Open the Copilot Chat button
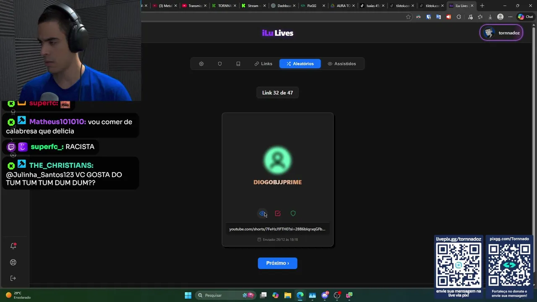The image size is (537, 302). 525,17
